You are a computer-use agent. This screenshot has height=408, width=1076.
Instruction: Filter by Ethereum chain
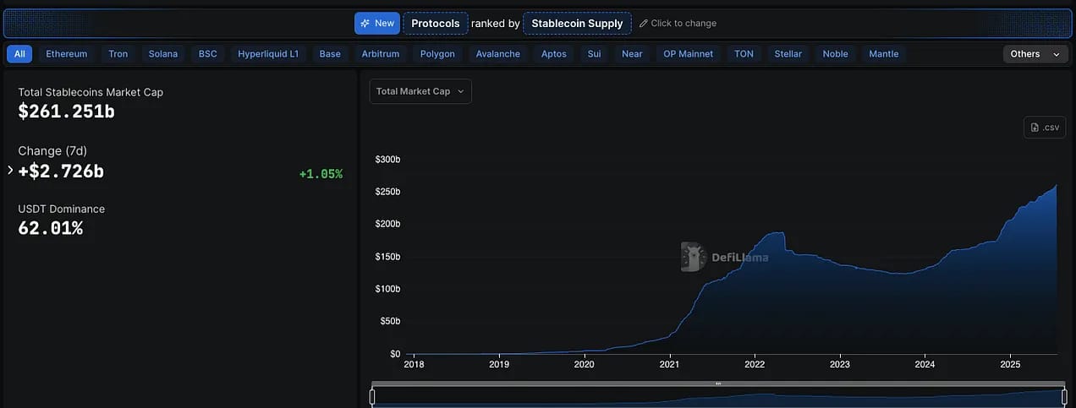pos(67,54)
